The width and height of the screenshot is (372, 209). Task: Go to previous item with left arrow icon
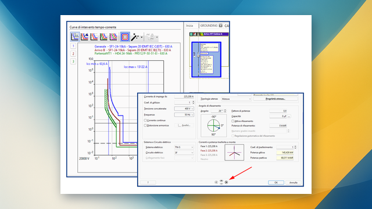click(x=216, y=182)
